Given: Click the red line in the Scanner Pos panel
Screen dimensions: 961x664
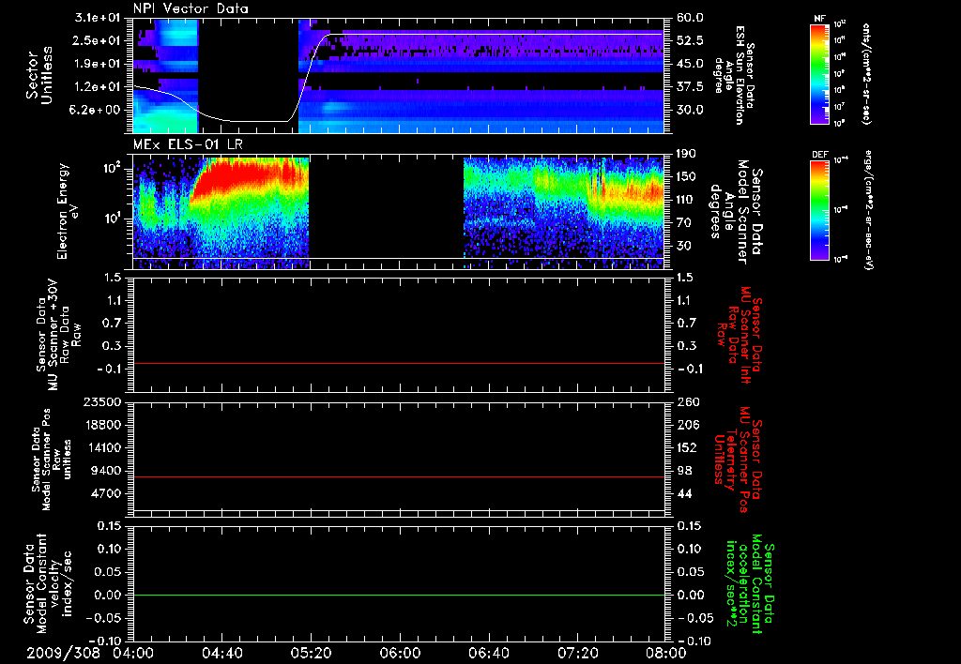Looking at the screenshot, I should coord(398,476).
